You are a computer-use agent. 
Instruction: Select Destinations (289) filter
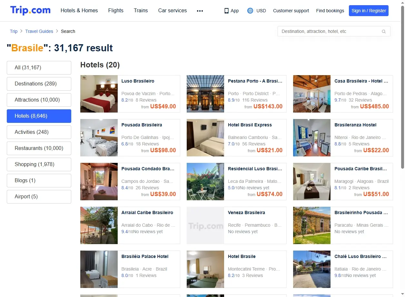click(39, 84)
